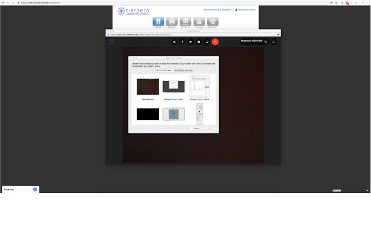Choose the tall white Manager Portal - Home thumbnail
371x232 pixels.
[199, 86]
